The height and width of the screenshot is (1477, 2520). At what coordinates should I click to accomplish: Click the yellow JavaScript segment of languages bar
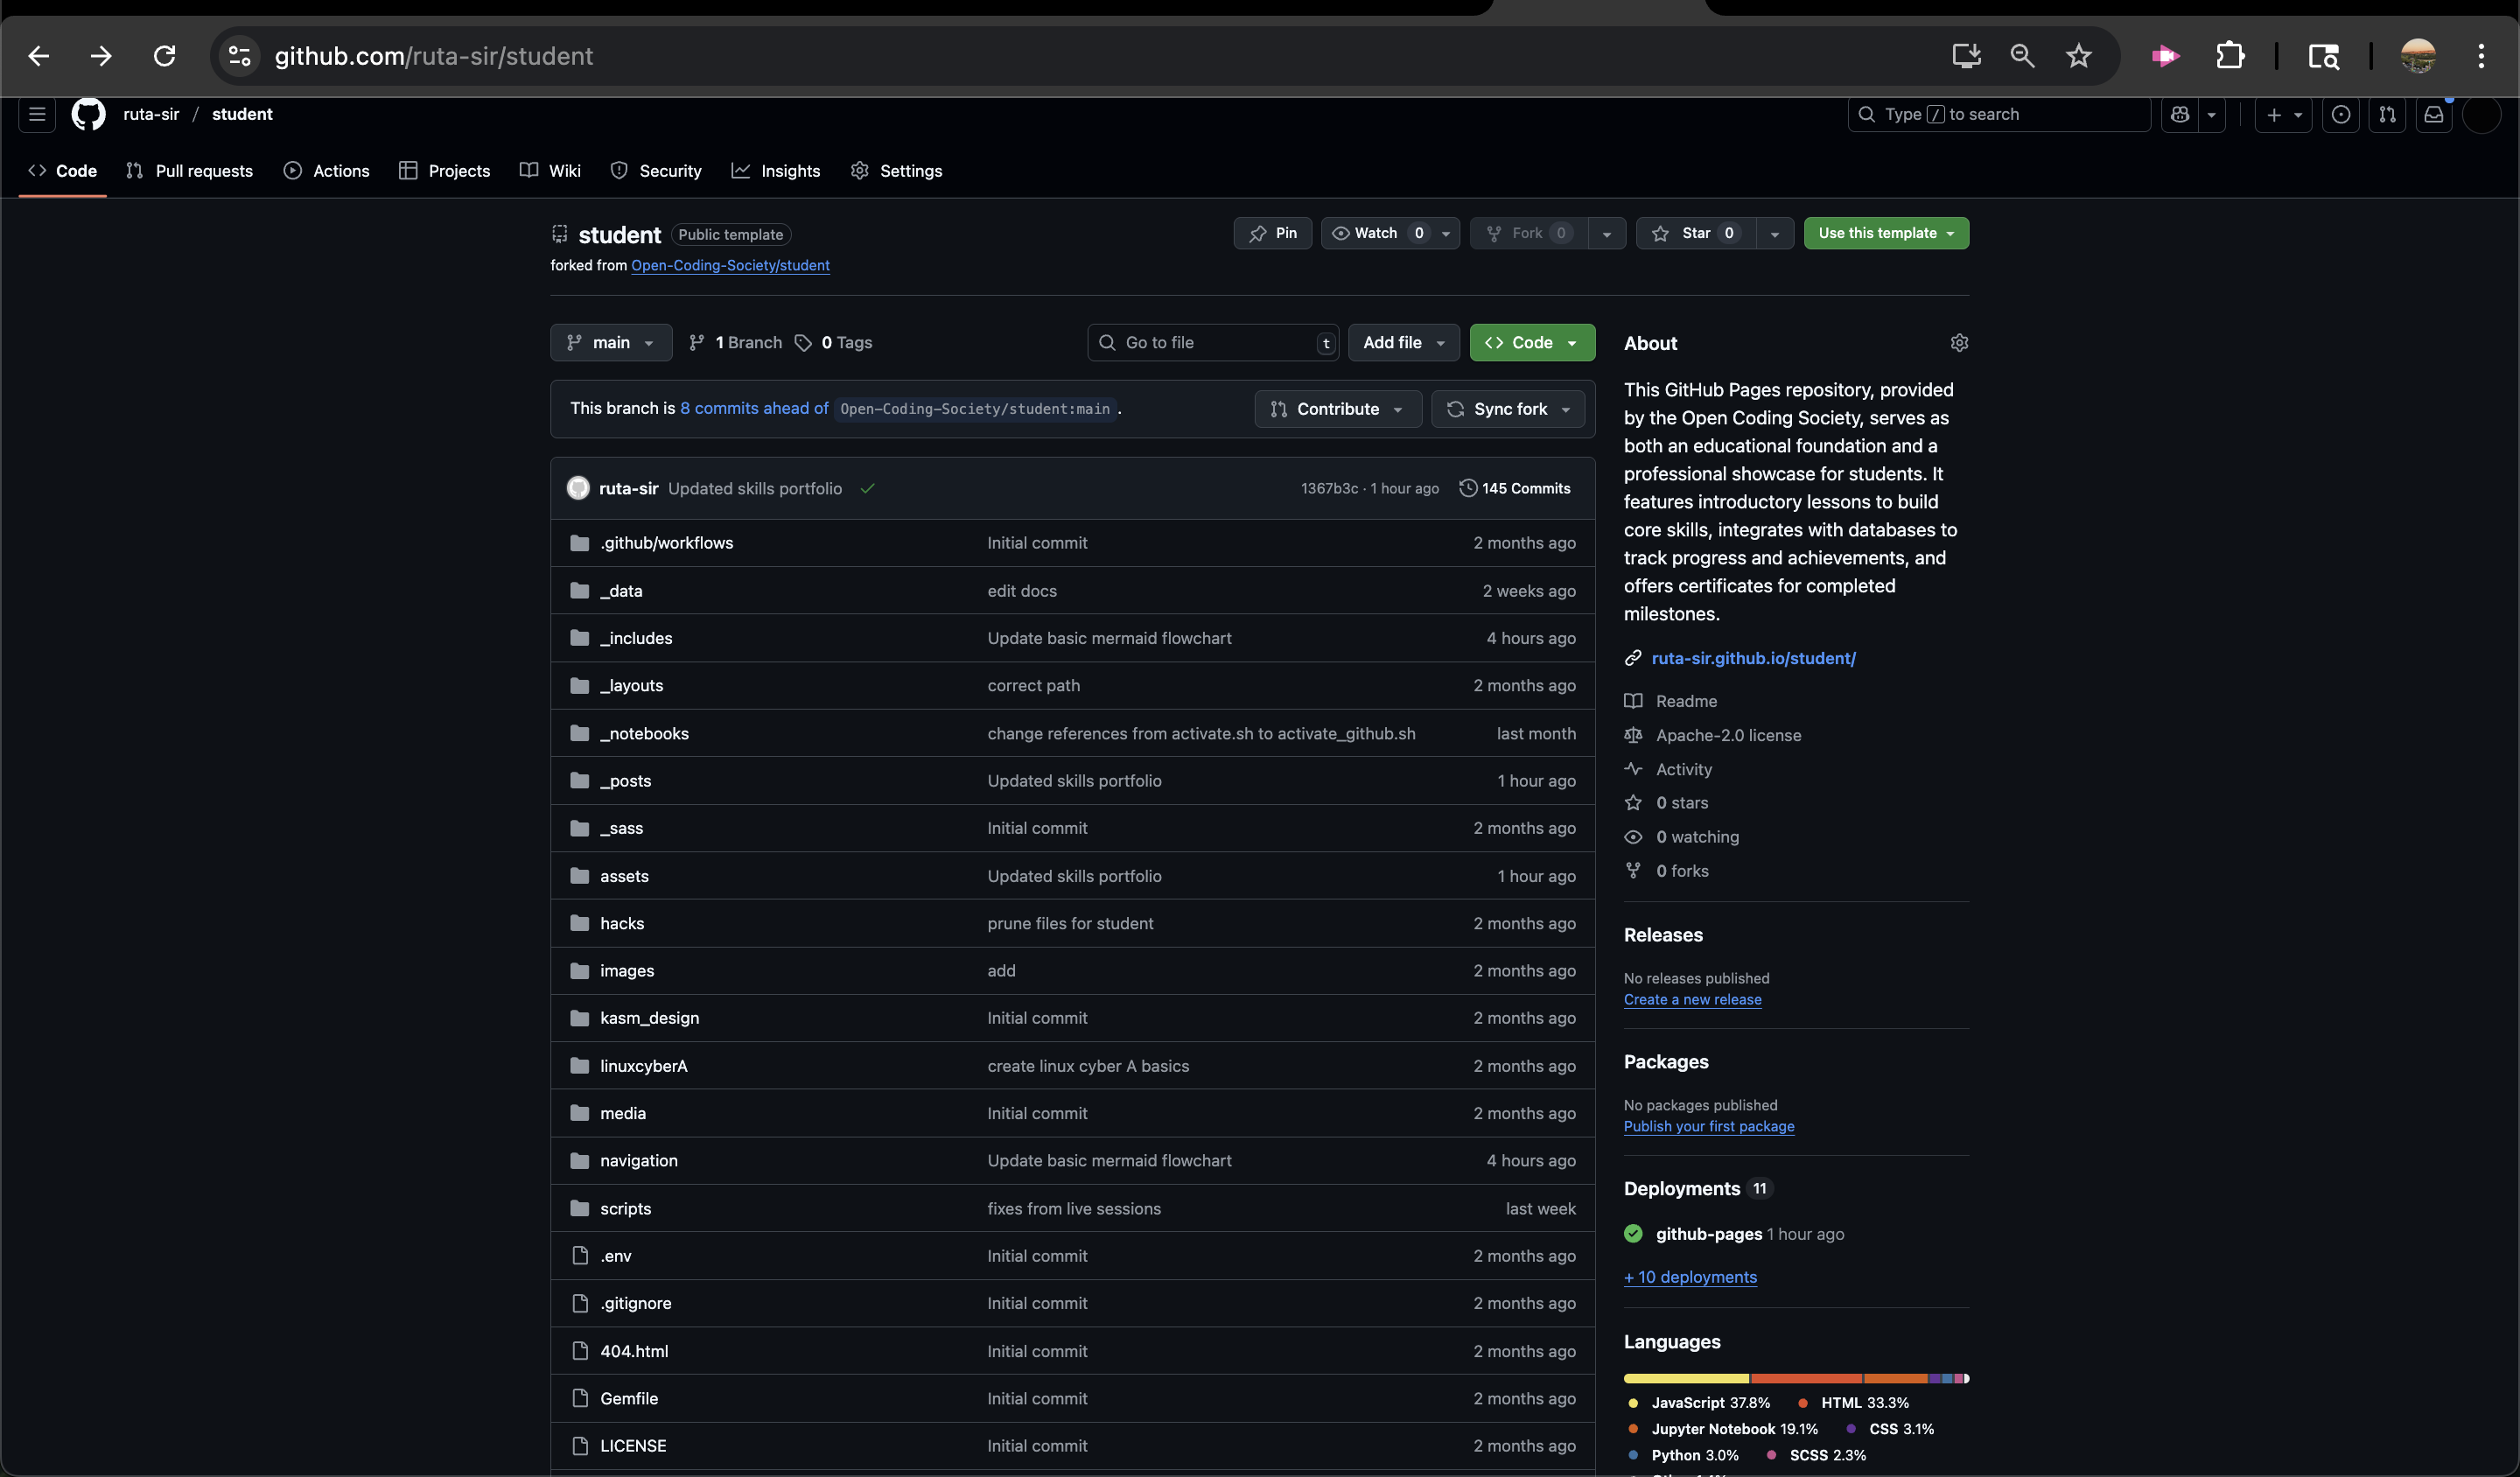tap(1686, 1378)
